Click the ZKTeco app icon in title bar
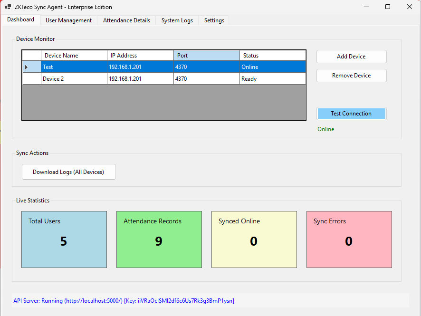This screenshot has height=316, width=421. coord(7,7)
